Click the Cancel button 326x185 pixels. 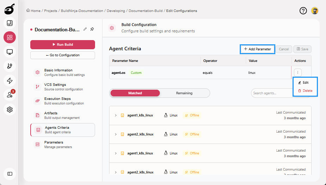coord(284,49)
